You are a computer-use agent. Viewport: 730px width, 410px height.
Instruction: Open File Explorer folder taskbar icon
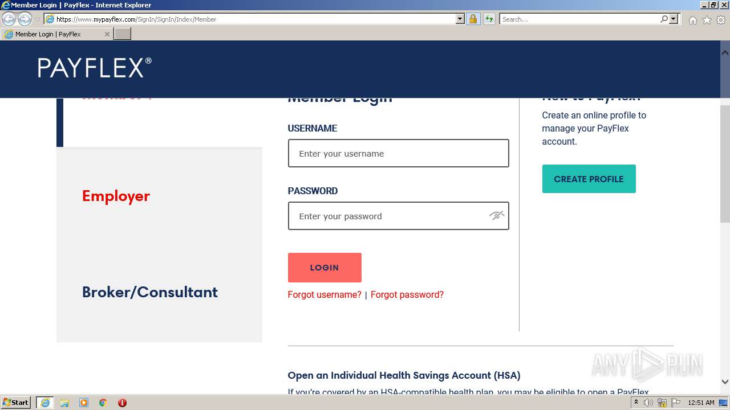coord(64,403)
